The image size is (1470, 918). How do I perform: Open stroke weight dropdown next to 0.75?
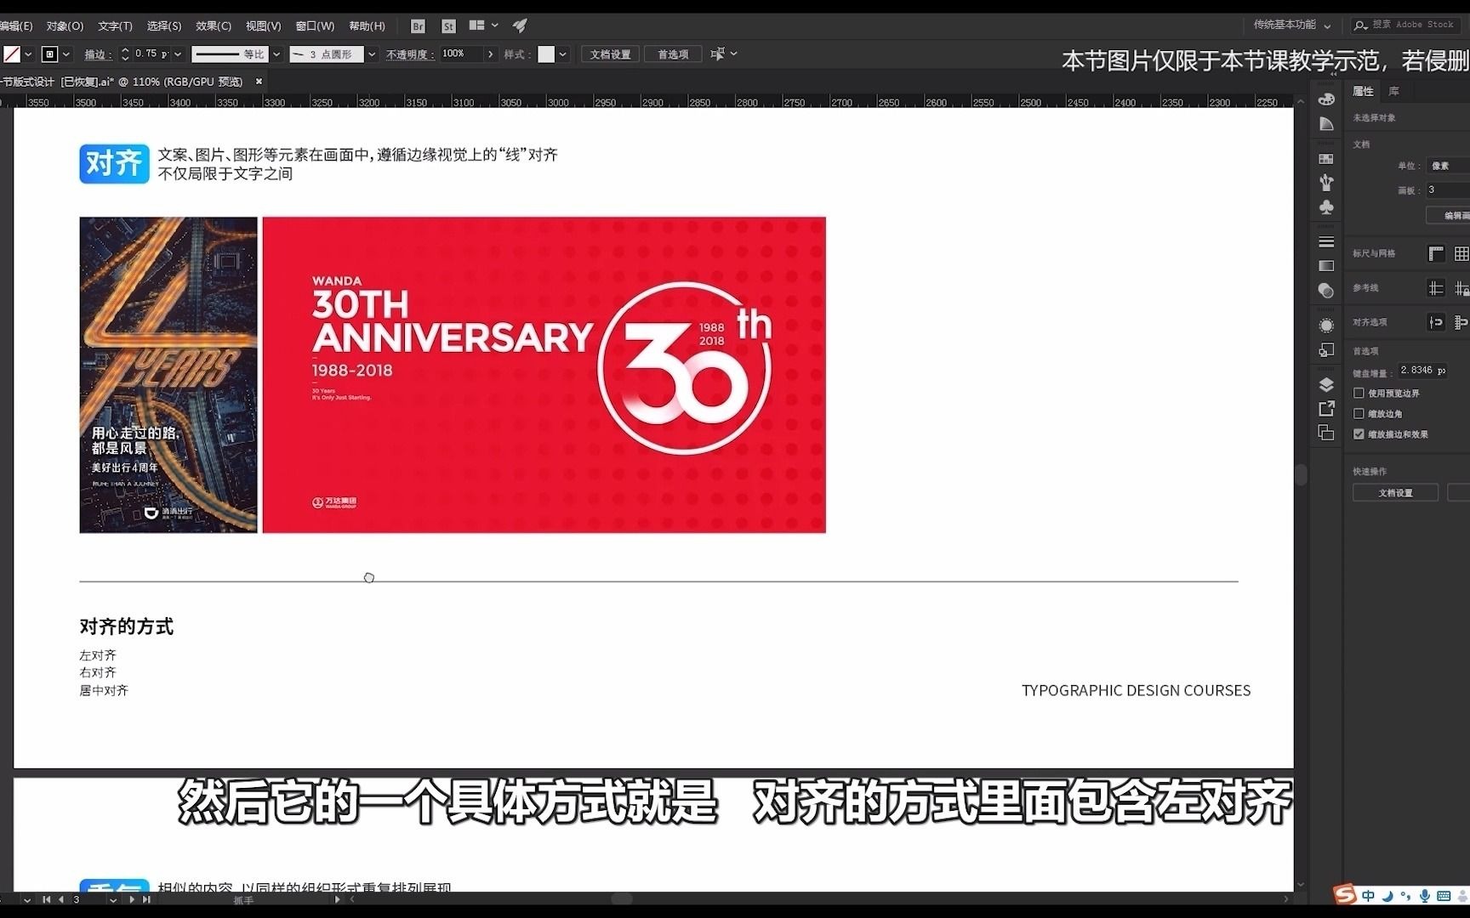pyautogui.click(x=178, y=54)
